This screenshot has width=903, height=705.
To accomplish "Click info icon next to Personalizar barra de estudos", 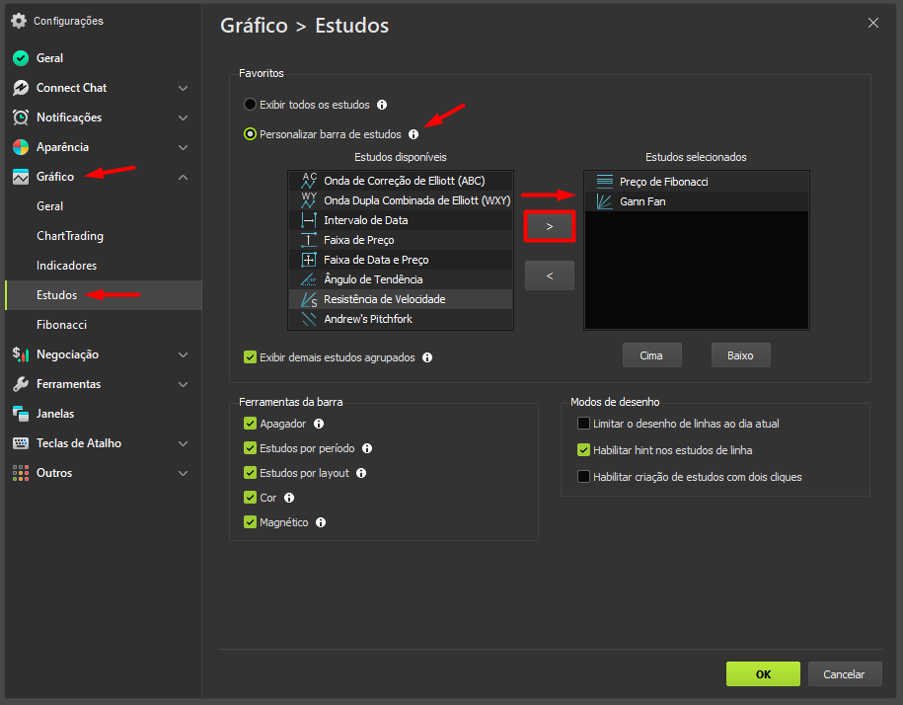I will (x=414, y=134).
